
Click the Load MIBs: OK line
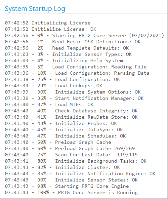point(49,104)
